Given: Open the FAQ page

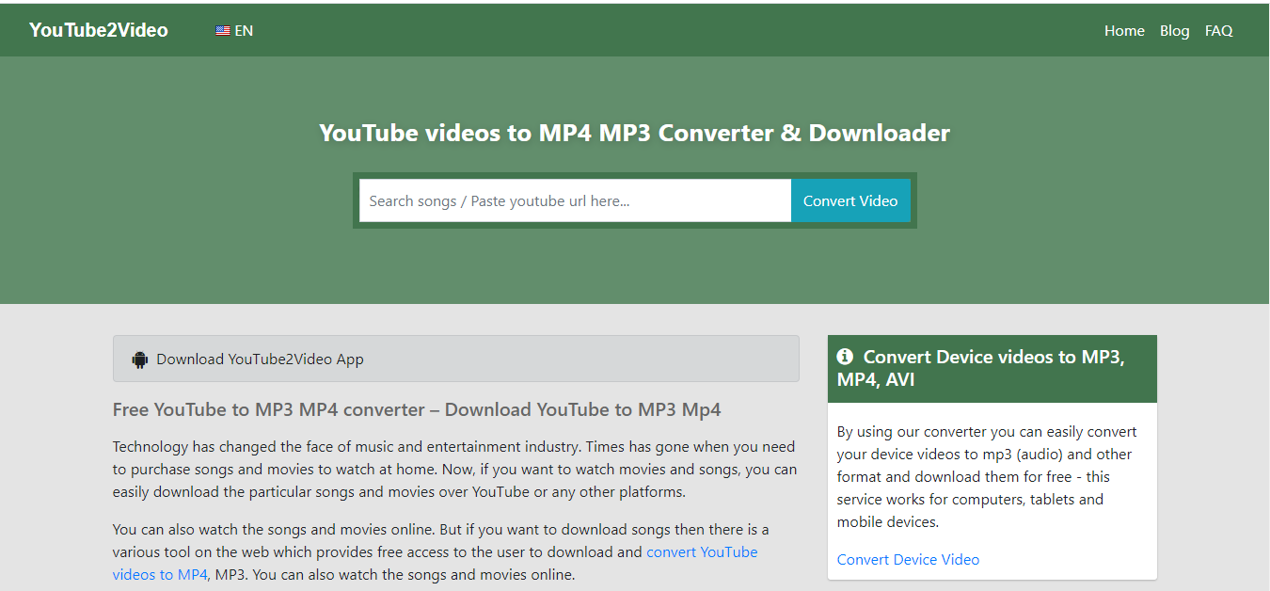Looking at the screenshot, I should (x=1218, y=30).
